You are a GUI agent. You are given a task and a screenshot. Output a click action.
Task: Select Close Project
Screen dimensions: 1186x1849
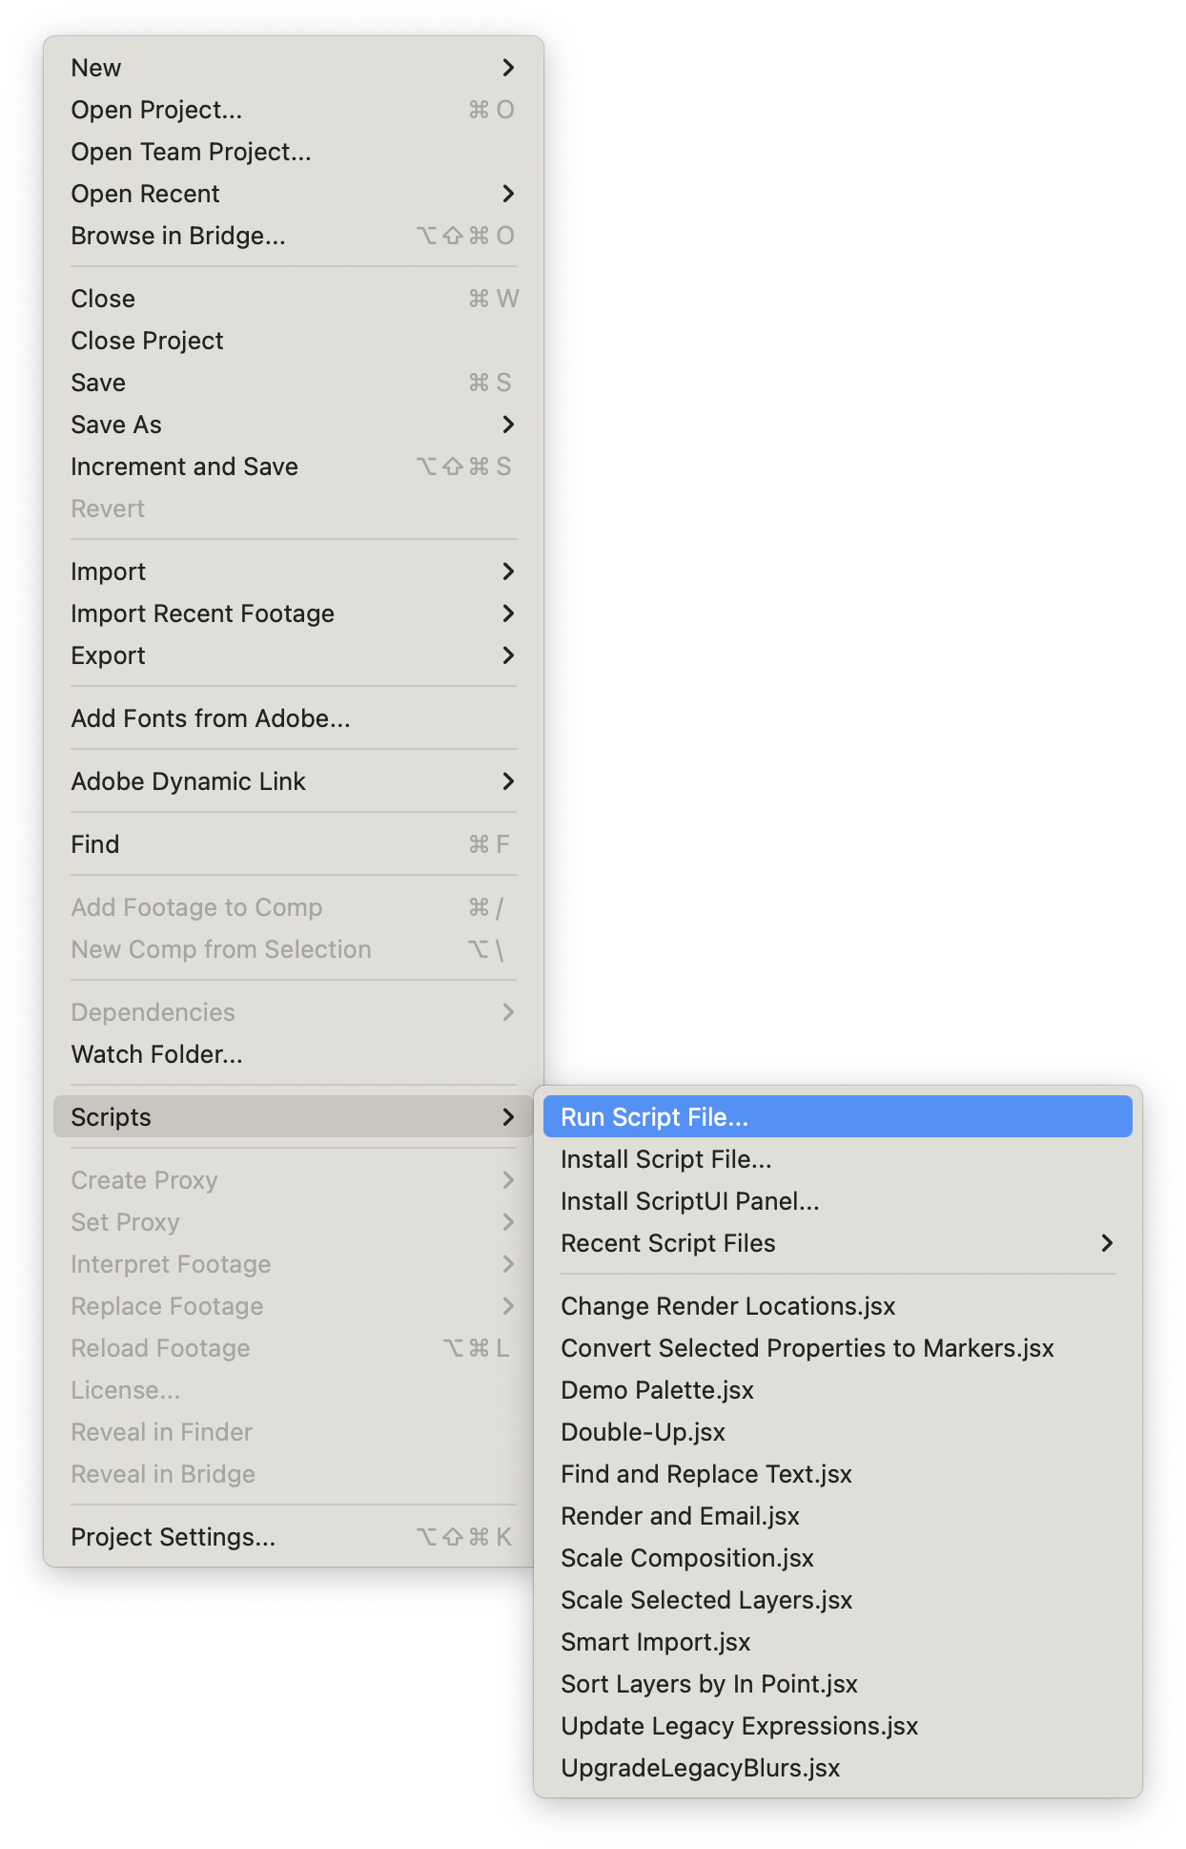(294, 341)
